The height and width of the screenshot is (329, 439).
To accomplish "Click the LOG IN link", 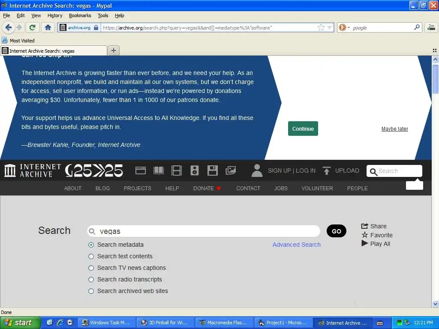I will pyautogui.click(x=305, y=170).
